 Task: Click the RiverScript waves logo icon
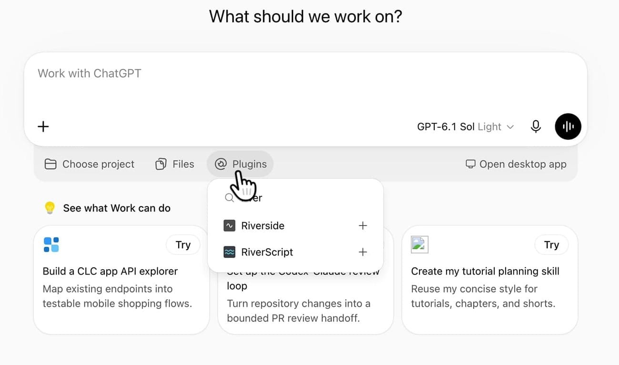(230, 252)
